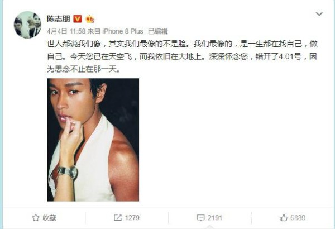The height and width of the screenshot is (229, 335).
Task: Expand the post options chevron menu
Action: pyautogui.click(x=319, y=14)
